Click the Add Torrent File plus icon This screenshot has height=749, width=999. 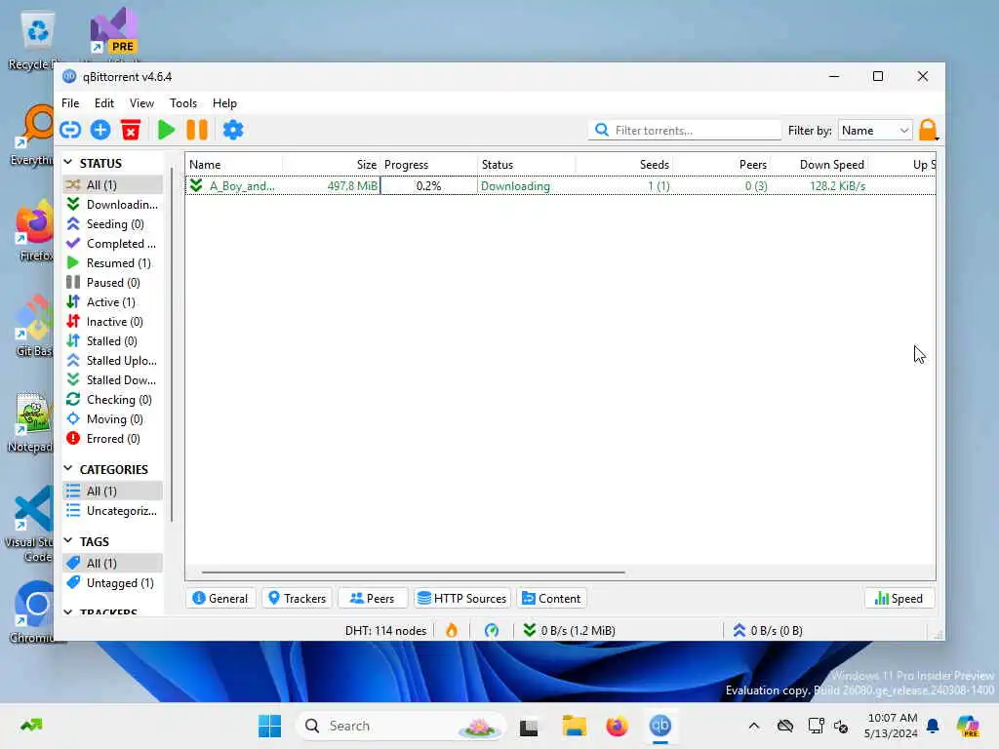[100, 130]
